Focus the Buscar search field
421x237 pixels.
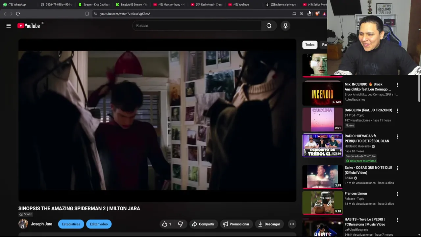[x=197, y=26]
